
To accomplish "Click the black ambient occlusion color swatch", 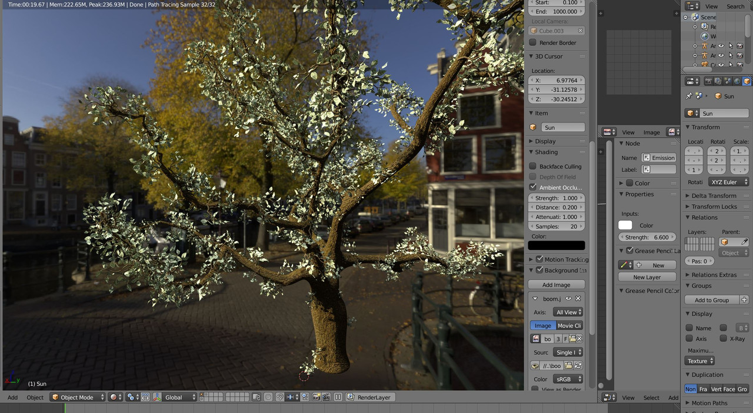I will click(x=557, y=245).
